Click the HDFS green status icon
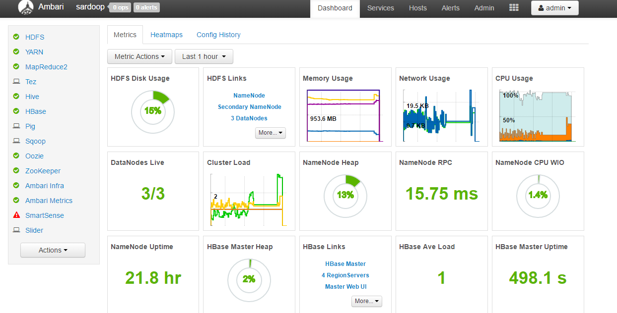This screenshot has width=617, height=313. tap(16, 37)
